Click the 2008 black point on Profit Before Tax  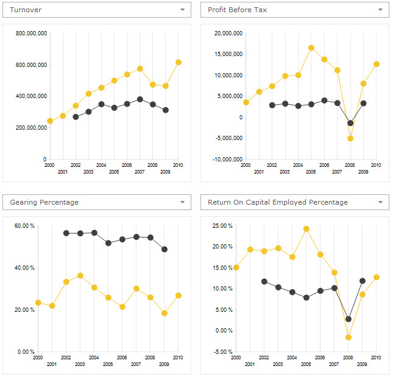350,123
